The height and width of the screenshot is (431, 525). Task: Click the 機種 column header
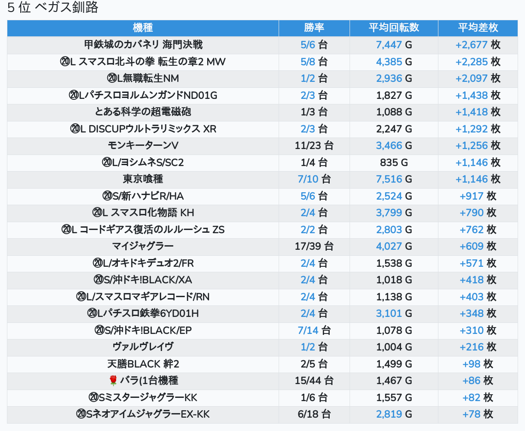click(x=143, y=28)
